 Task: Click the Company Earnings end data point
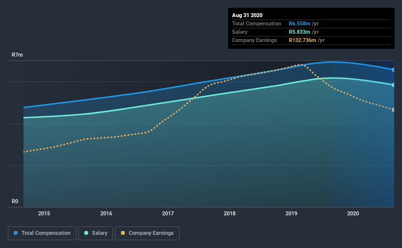[394, 110]
